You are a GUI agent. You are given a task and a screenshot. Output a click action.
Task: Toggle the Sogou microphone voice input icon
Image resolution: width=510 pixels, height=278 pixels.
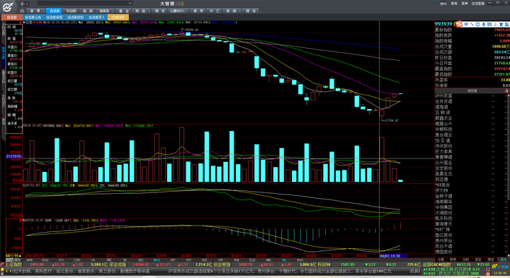(x=484, y=24)
